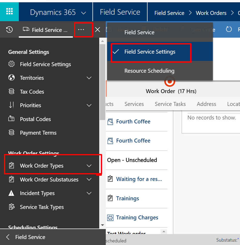Click the Service Task Types icon

11,207
